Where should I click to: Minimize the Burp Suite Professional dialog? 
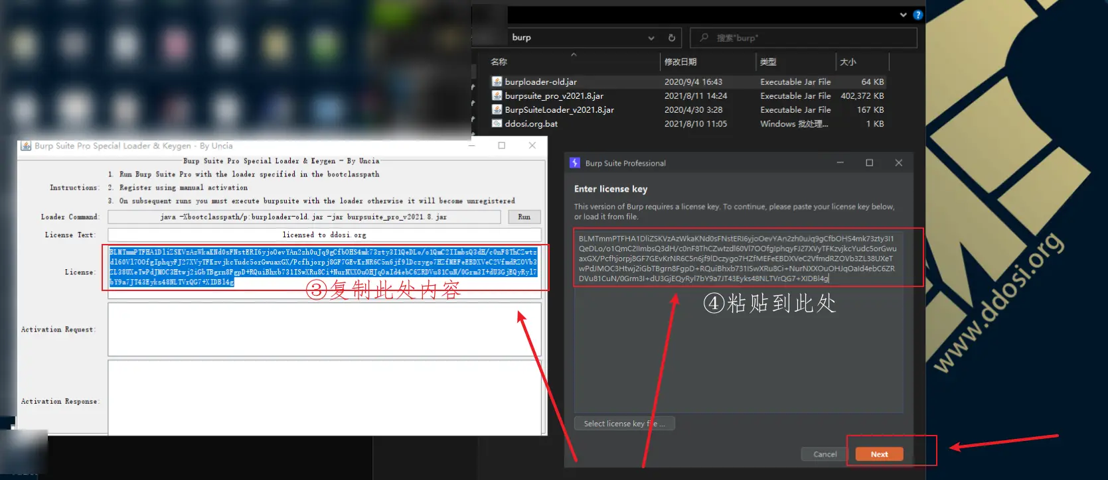point(840,163)
